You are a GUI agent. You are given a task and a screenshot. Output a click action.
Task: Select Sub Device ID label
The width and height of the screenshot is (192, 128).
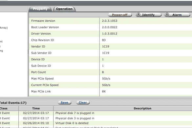41,66
